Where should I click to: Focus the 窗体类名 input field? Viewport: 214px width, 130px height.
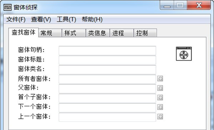tap(107, 69)
